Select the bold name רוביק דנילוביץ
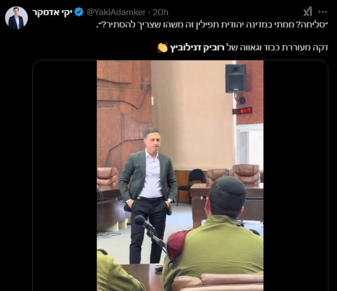The width and height of the screenshot is (337, 291). (198, 48)
